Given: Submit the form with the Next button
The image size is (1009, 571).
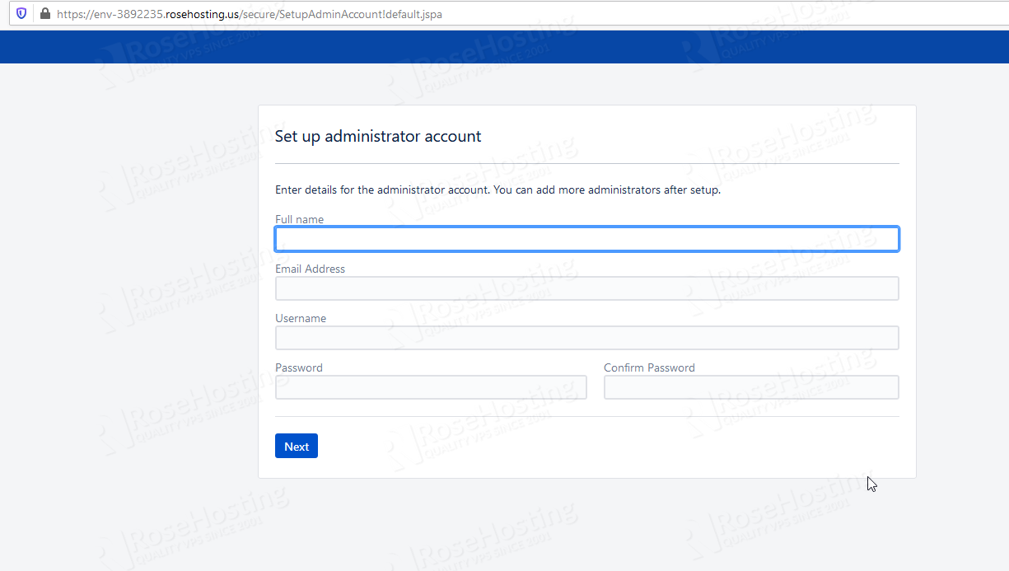Looking at the screenshot, I should (x=297, y=446).
